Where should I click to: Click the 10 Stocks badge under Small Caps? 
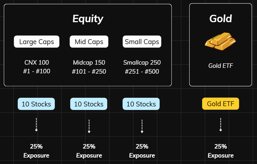141,104
